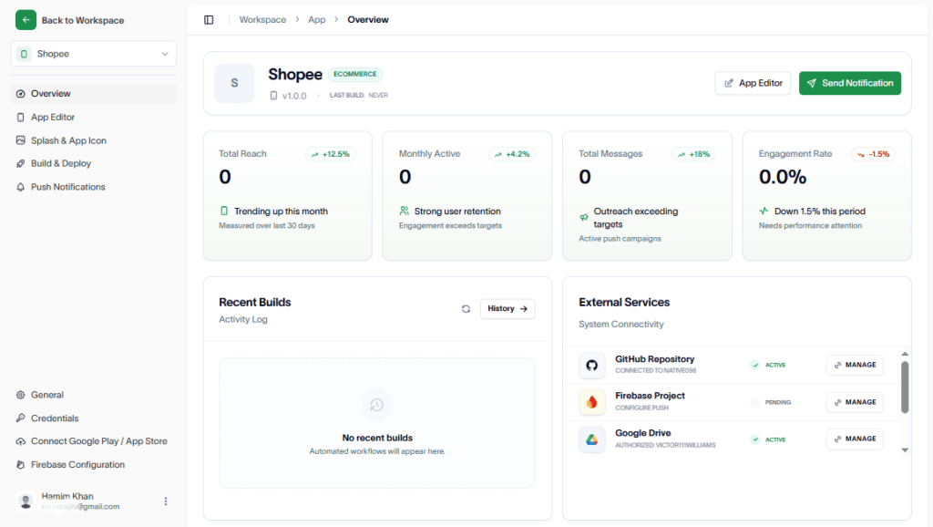Screen dimensions: 933x527
Task: Open Credentials page
Action: point(94,418)
